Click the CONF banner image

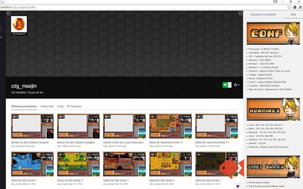(x=273, y=33)
